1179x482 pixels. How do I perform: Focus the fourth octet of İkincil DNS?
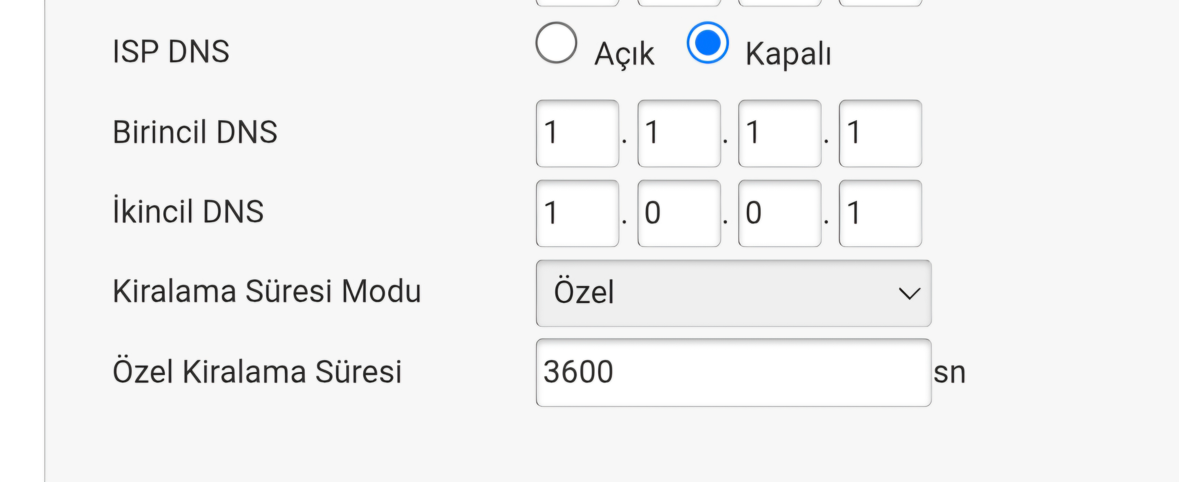pyautogui.click(x=880, y=213)
